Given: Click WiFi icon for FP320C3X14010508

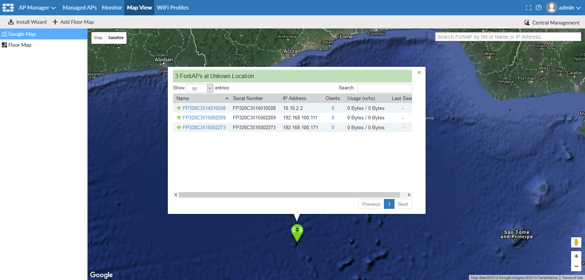Looking at the screenshot, I should (179, 108).
